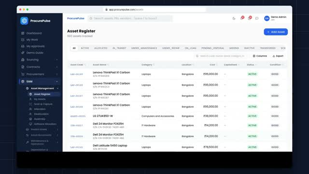Open My Approvals in sidebar
The height and width of the screenshot is (174, 309).
coord(35,46)
